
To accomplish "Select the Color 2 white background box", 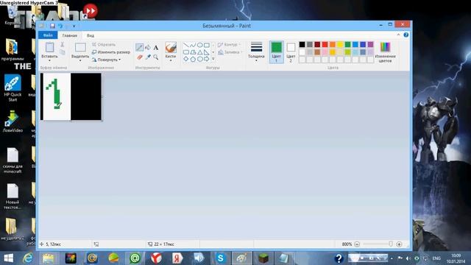I will click(x=291, y=47).
